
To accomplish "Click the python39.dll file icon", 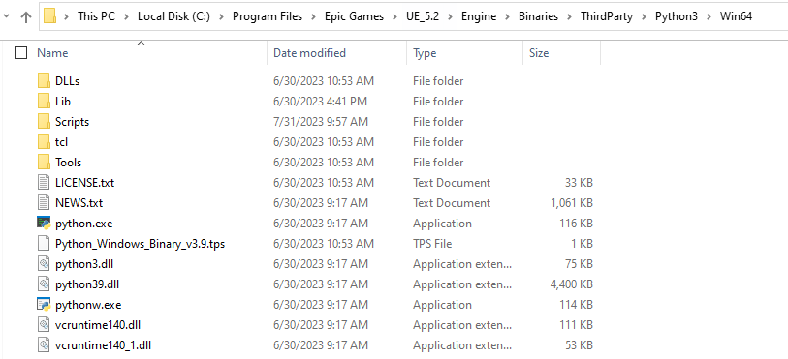I will [x=45, y=284].
